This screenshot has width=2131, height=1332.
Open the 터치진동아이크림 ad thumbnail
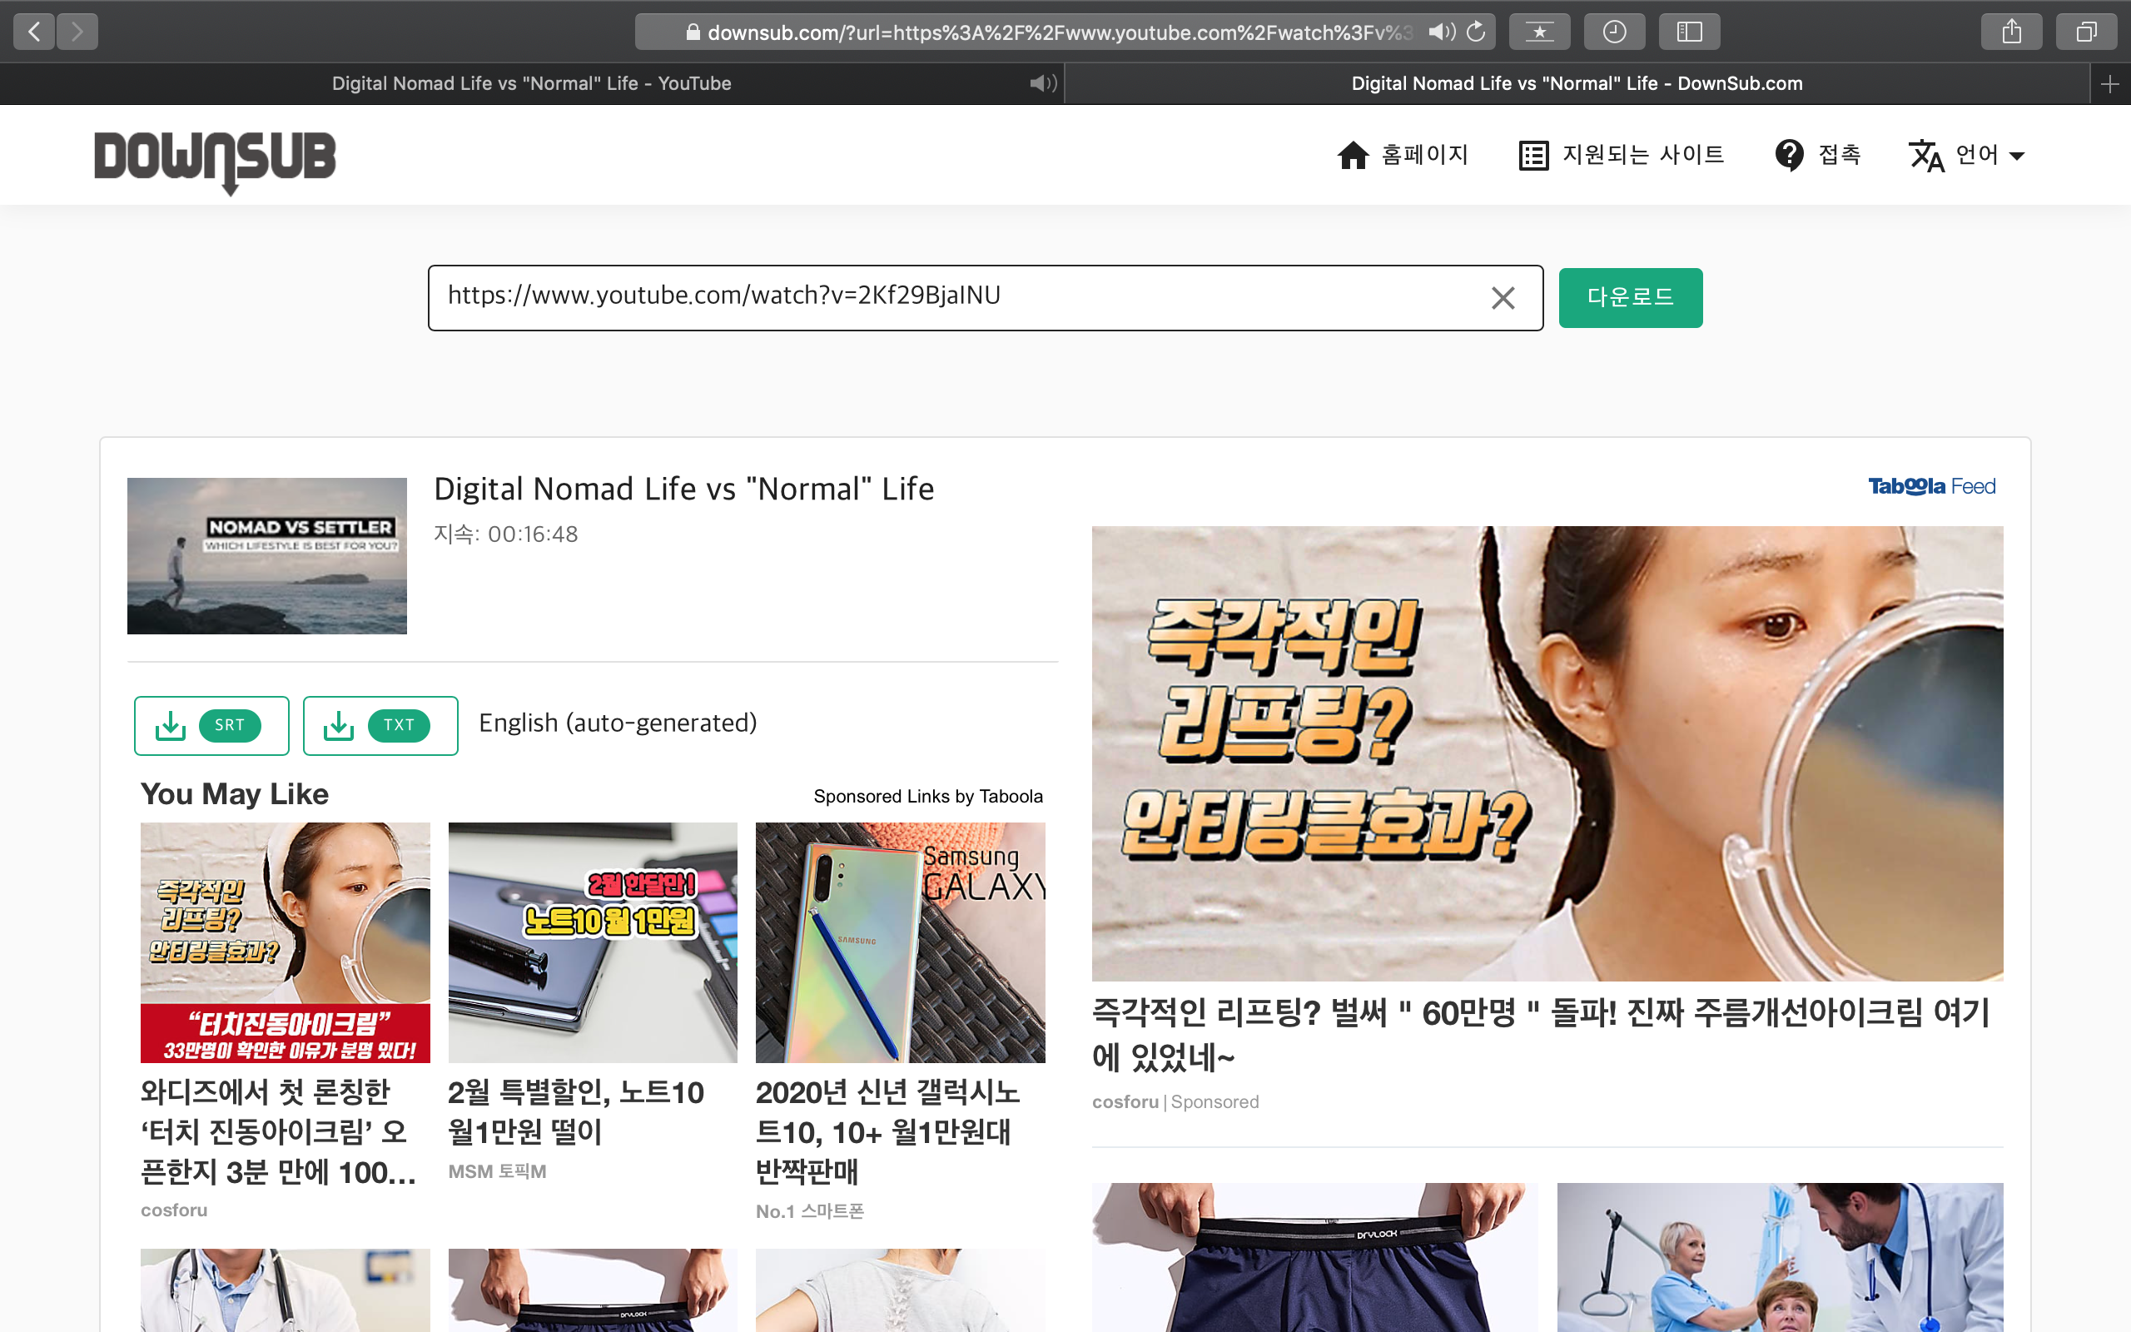point(286,942)
